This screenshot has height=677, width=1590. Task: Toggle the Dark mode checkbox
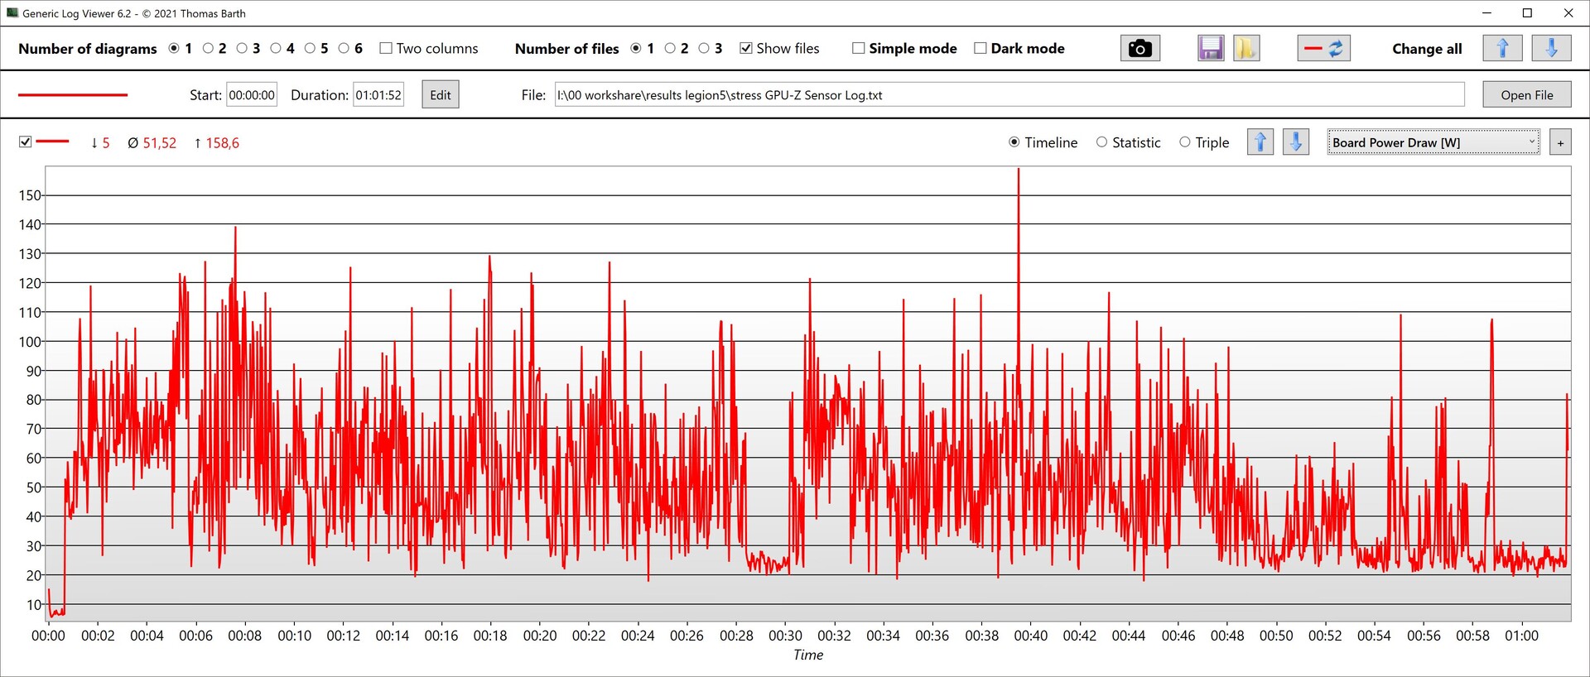980,49
